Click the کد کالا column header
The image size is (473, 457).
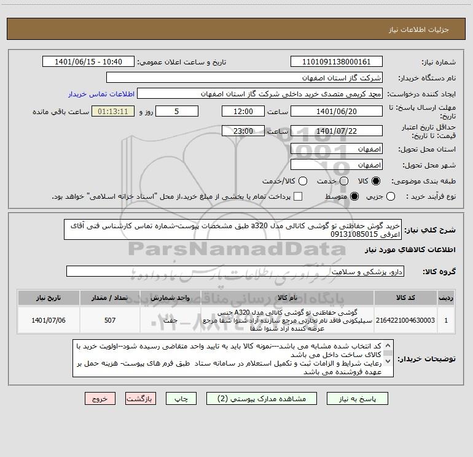pyautogui.click(x=405, y=298)
